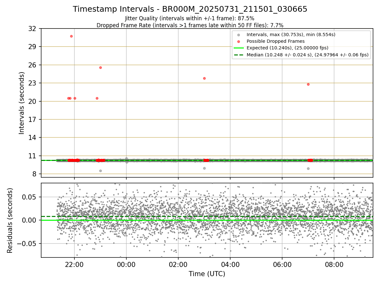
Task: Click the Intervals (seconds) y-axis label
Action: [x=22, y=103]
